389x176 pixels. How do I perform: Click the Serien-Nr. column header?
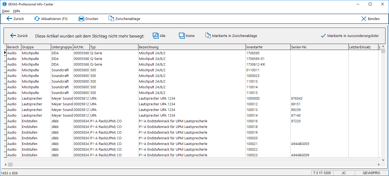pyautogui.click(x=320, y=47)
